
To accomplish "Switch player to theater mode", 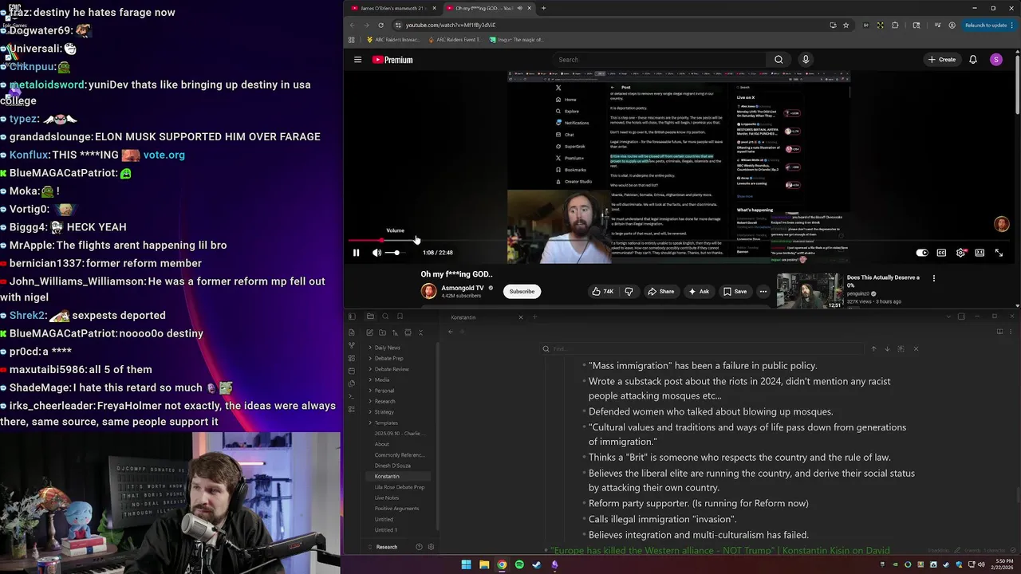I will pyautogui.click(x=980, y=253).
